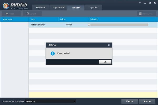This screenshot has height=105, width=158.
Task: Click the blue exclamation icon in dialog
Action: pos(53,53)
